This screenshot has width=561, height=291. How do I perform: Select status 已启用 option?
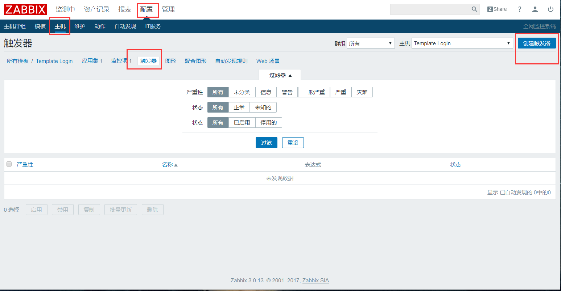242,123
